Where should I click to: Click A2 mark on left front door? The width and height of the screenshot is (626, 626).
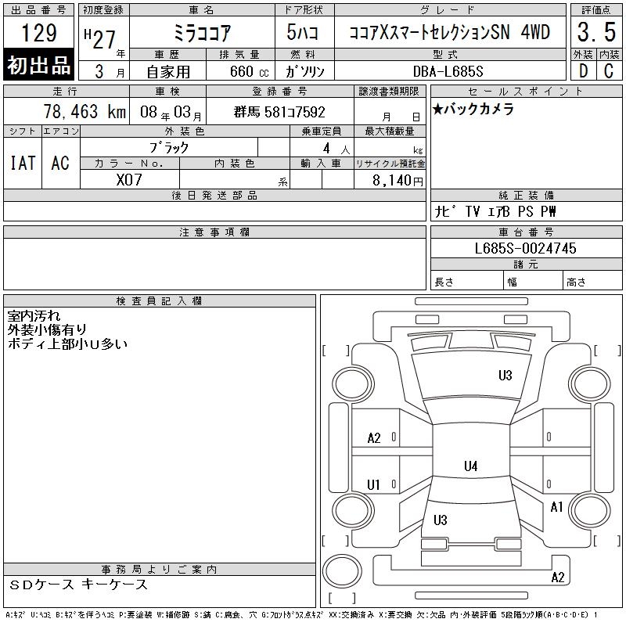click(x=374, y=438)
